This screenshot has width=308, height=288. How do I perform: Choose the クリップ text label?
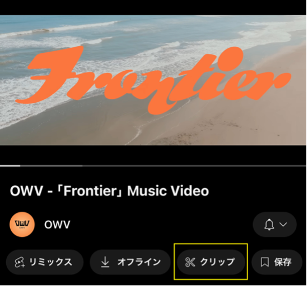tap(217, 262)
